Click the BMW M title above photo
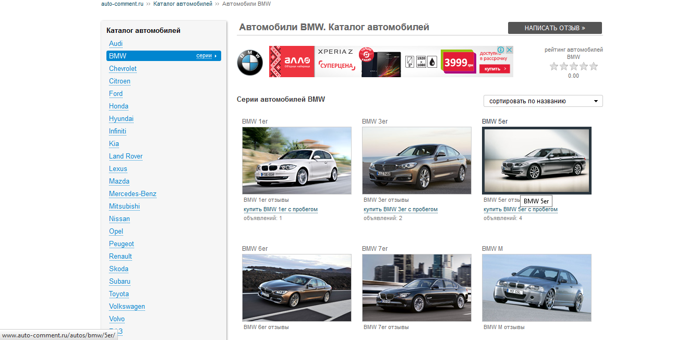Screen dimensions: 699x340 [x=492, y=249]
